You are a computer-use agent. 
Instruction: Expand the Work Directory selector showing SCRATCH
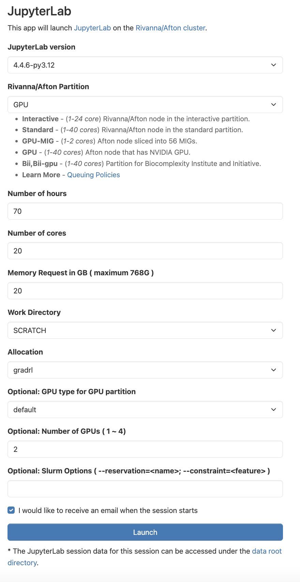pyautogui.click(x=145, y=330)
